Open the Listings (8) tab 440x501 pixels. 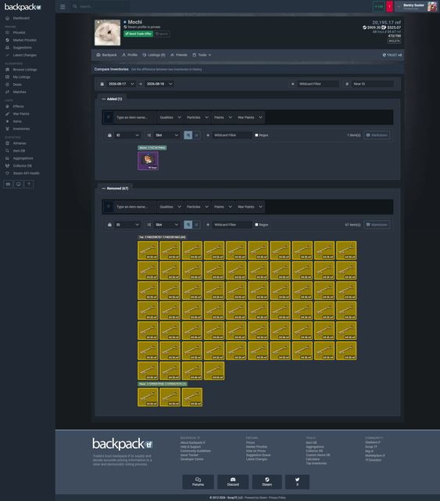click(x=154, y=55)
